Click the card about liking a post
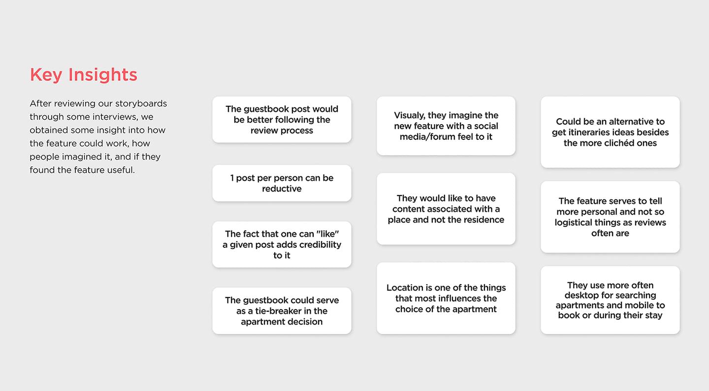The height and width of the screenshot is (391, 709). pos(282,244)
